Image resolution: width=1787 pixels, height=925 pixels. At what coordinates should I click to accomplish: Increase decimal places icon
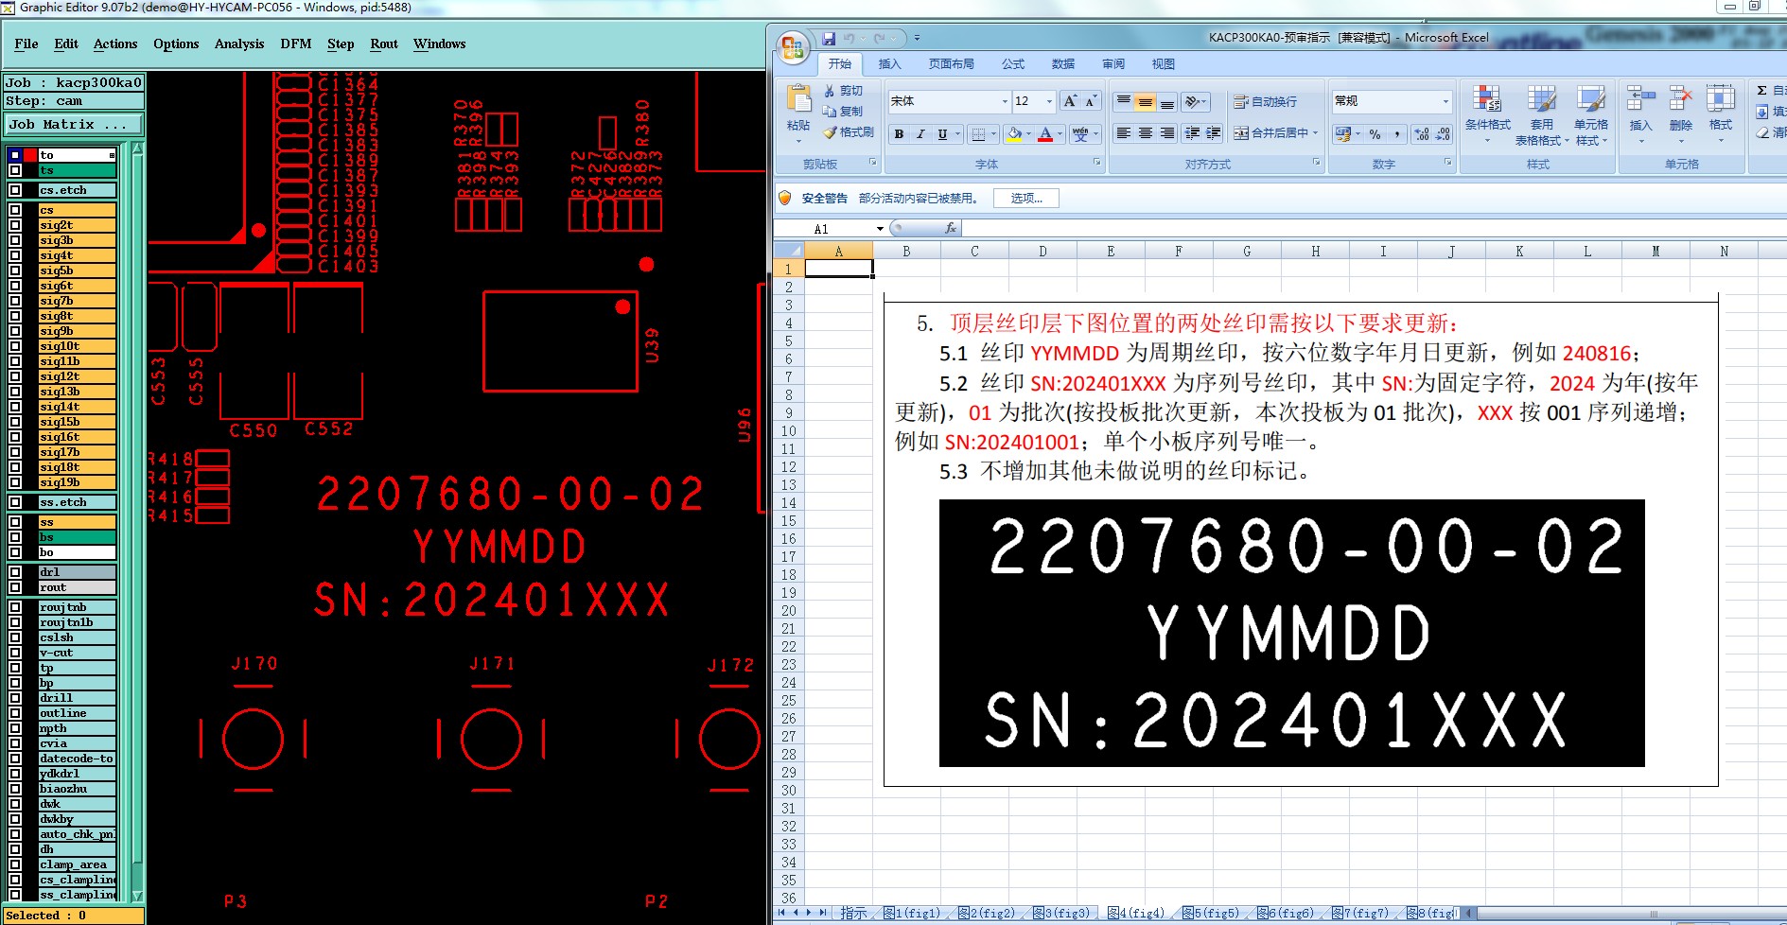[1421, 134]
